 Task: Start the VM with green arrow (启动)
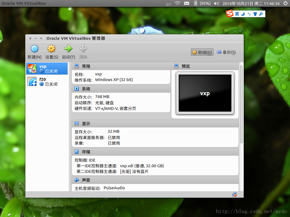click(x=68, y=49)
